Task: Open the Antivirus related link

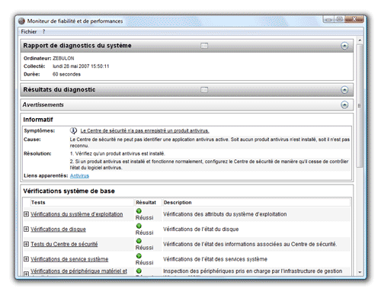Action: 79,176
